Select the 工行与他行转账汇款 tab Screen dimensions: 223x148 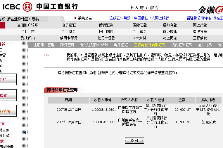150,45
